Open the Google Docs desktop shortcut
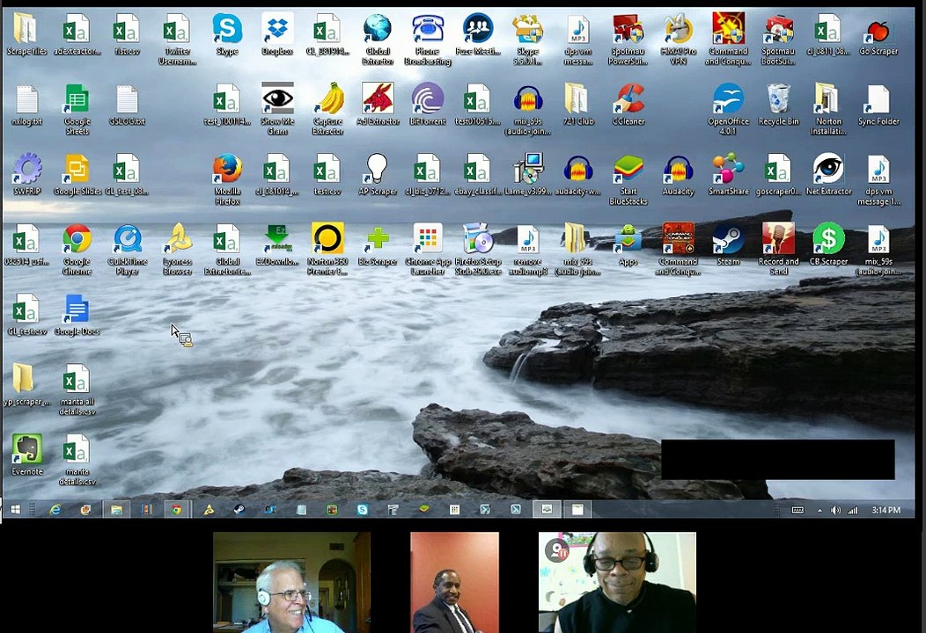Image resolution: width=926 pixels, height=633 pixels. point(77,310)
